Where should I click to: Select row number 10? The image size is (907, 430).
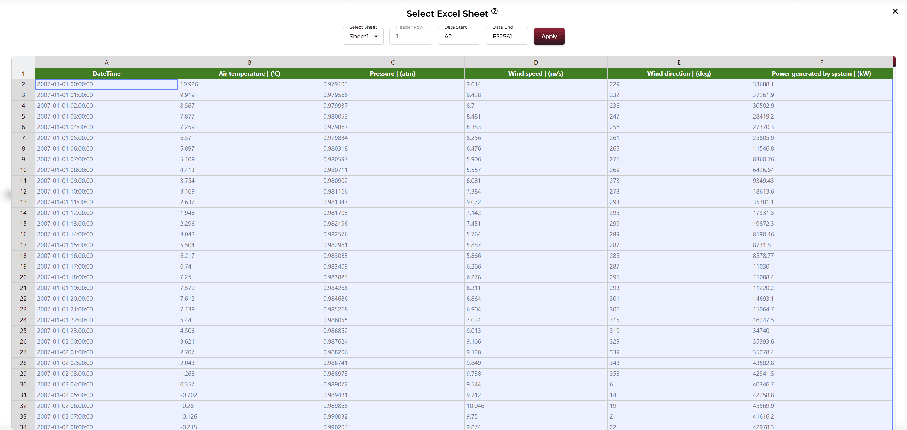point(23,170)
